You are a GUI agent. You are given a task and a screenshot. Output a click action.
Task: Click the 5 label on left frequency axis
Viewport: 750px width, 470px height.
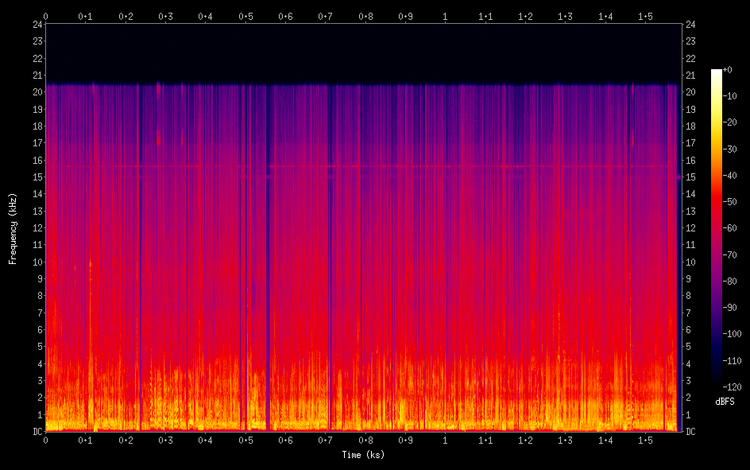tap(39, 347)
